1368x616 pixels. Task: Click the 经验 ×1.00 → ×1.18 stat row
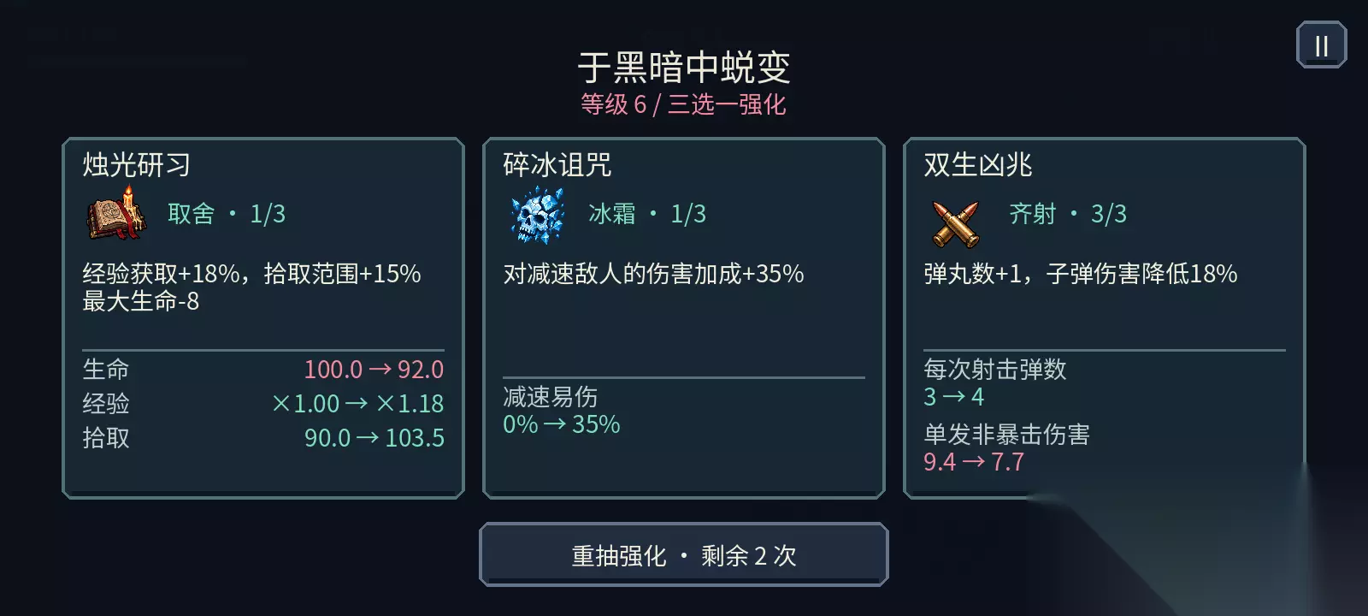(x=263, y=404)
